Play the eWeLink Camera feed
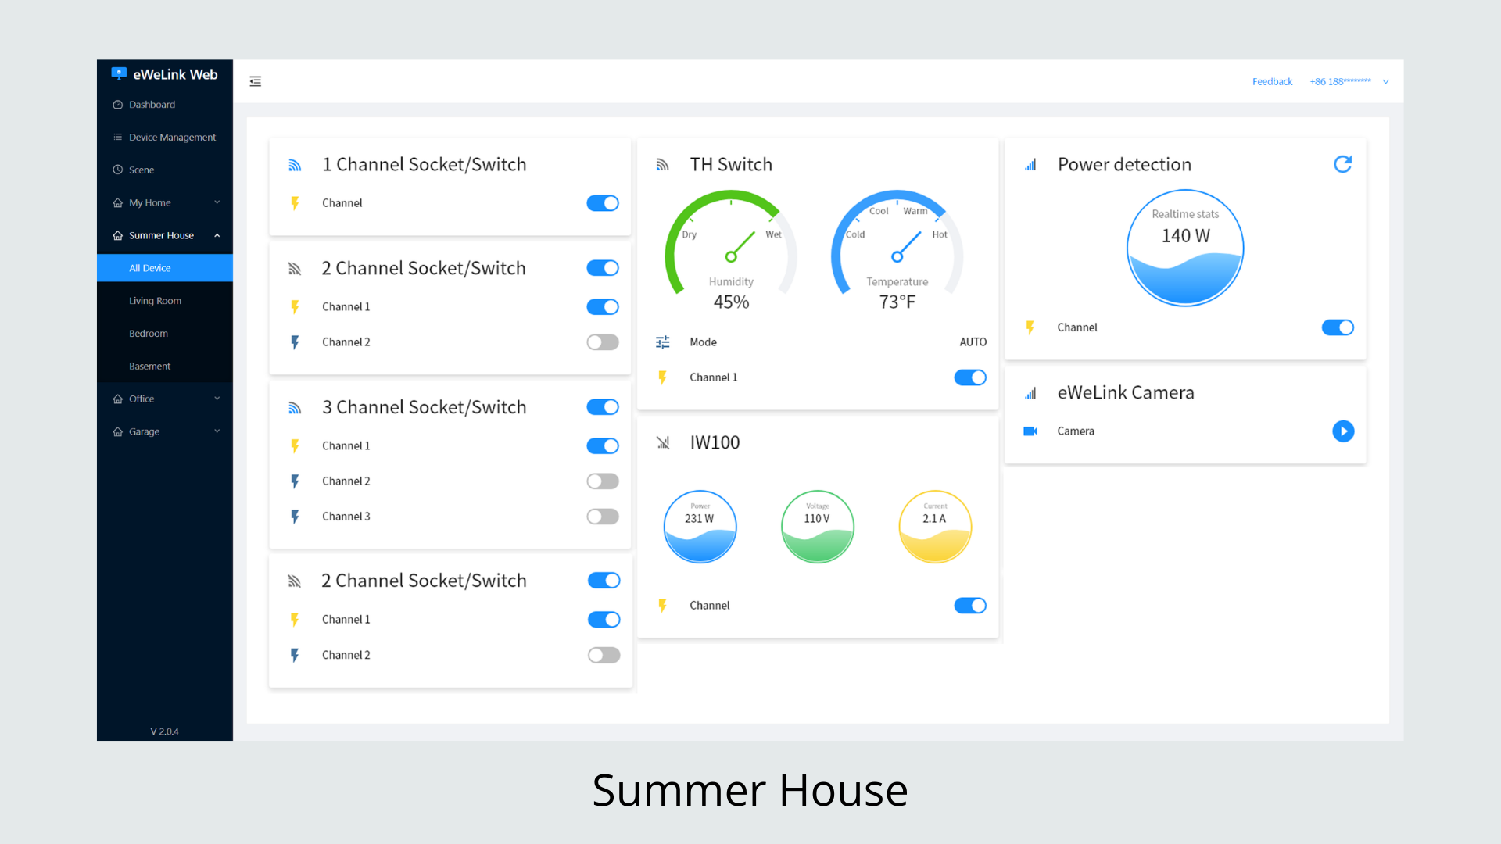Image resolution: width=1501 pixels, height=844 pixels. pos(1342,431)
